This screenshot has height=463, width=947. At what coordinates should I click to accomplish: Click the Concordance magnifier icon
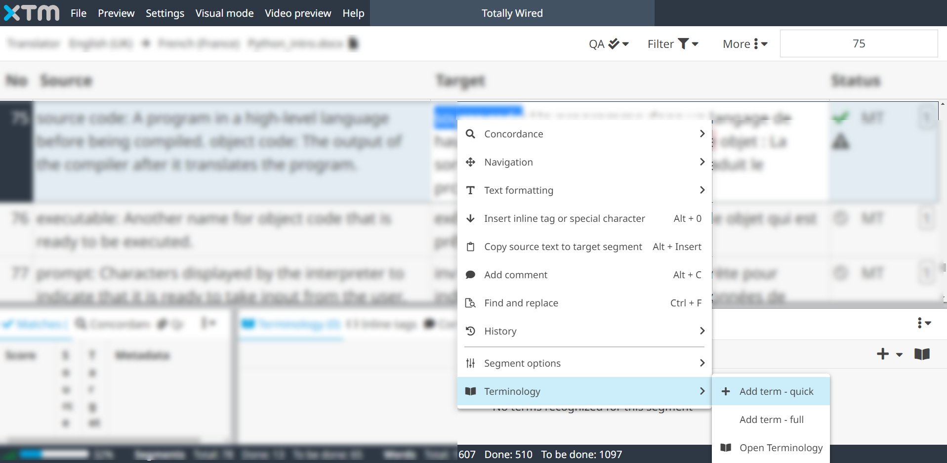point(470,134)
